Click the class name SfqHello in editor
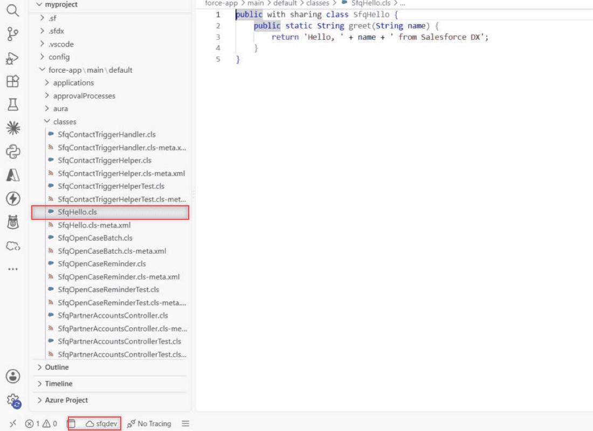This screenshot has height=431, width=593. (x=371, y=15)
